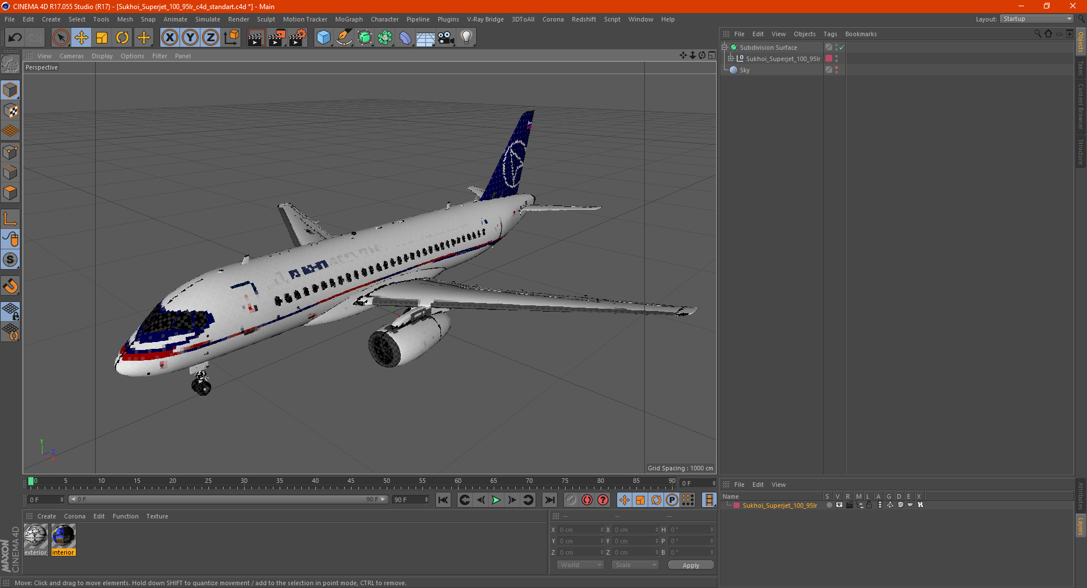Toggle viewport maximize icon
This screenshot has height=588, width=1087.
(712, 55)
